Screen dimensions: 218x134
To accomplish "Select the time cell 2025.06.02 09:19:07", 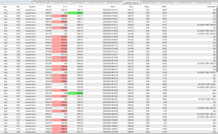I will pyautogui.click(x=110, y=93).
